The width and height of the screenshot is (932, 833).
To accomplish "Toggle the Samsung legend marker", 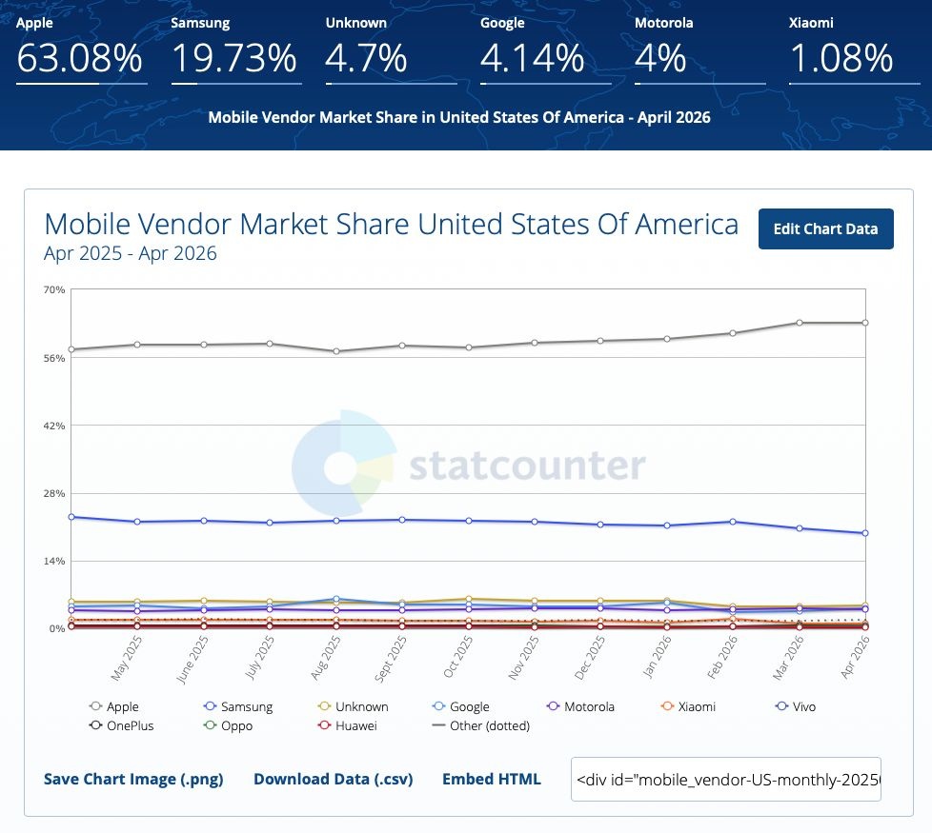I will coord(210,706).
